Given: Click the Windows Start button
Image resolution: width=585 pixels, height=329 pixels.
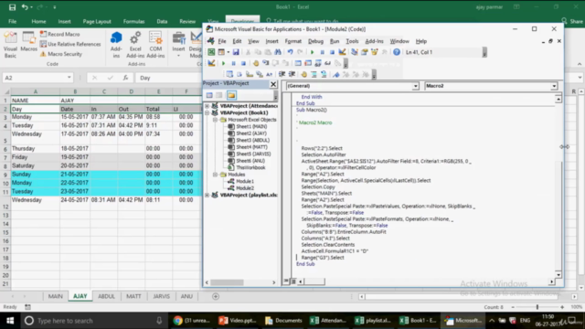Looking at the screenshot, I should [10, 321].
